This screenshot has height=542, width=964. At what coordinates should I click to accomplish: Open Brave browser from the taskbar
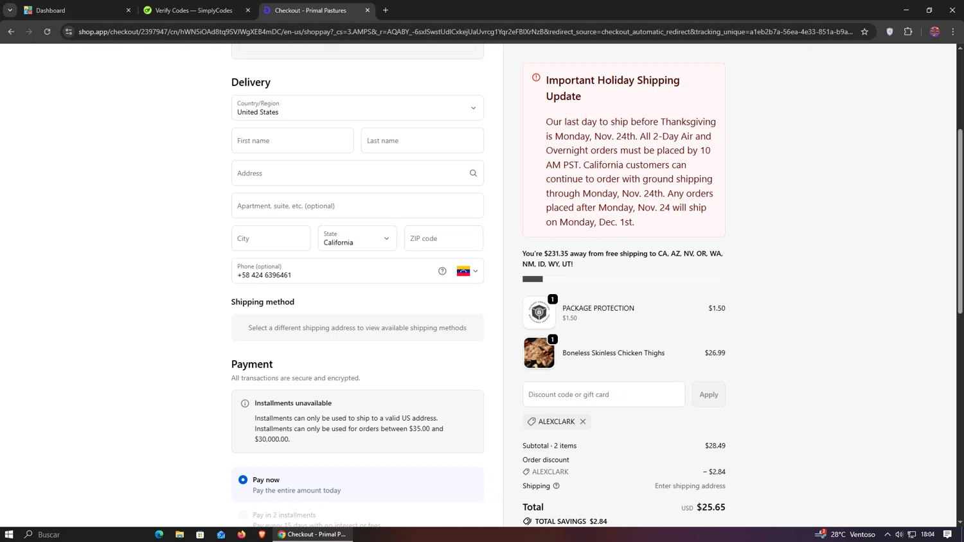[x=262, y=534]
